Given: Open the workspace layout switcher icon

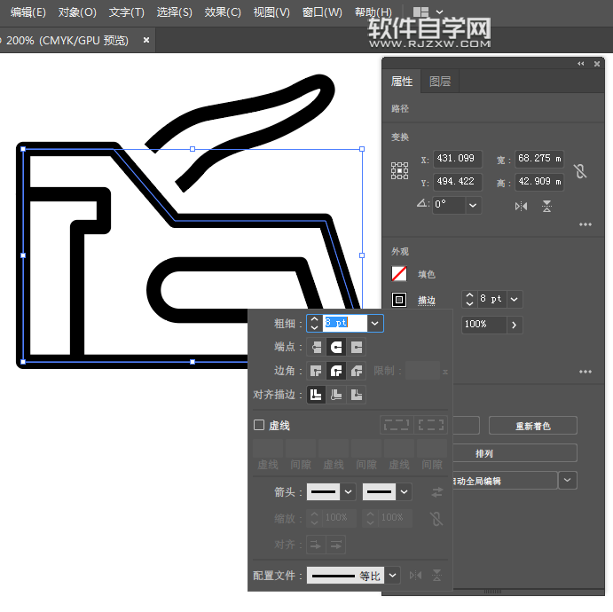Looking at the screenshot, I should (420, 12).
